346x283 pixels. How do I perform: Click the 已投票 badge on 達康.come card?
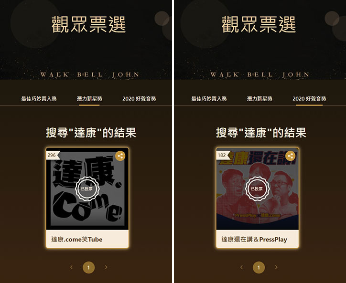click(x=87, y=189)
